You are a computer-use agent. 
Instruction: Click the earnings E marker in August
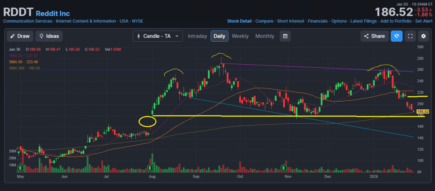(x=150, y=168)
